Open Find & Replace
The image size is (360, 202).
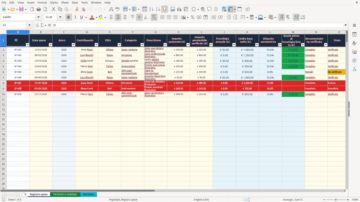(111, 9)
